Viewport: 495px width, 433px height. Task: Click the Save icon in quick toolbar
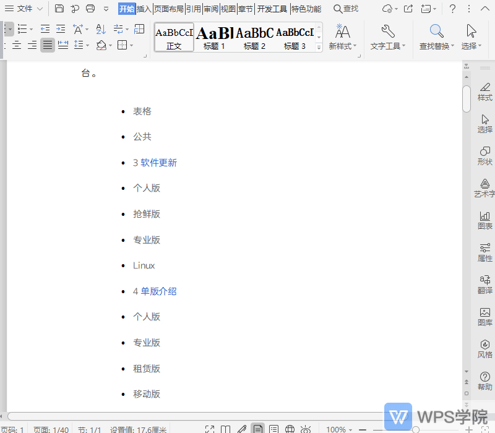59,9
